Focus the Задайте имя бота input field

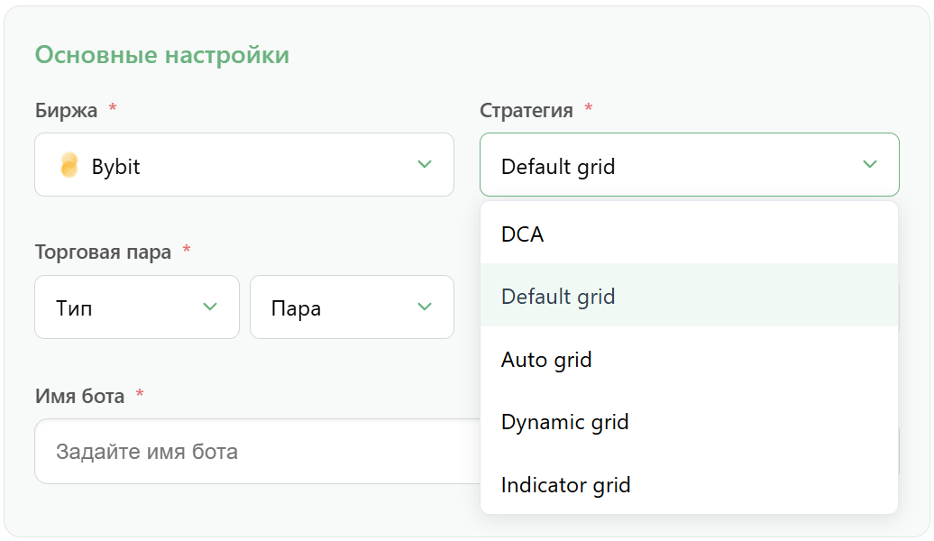pyautogui.click(x=257, y=451)
